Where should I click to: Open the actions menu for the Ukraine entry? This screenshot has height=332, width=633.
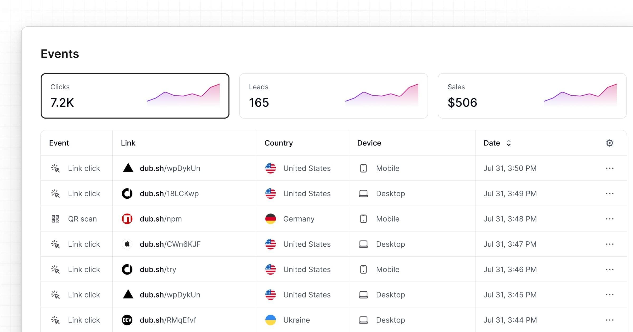610,320
